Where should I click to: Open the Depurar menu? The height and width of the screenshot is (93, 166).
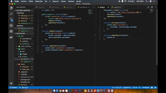[x=56, y=1]
